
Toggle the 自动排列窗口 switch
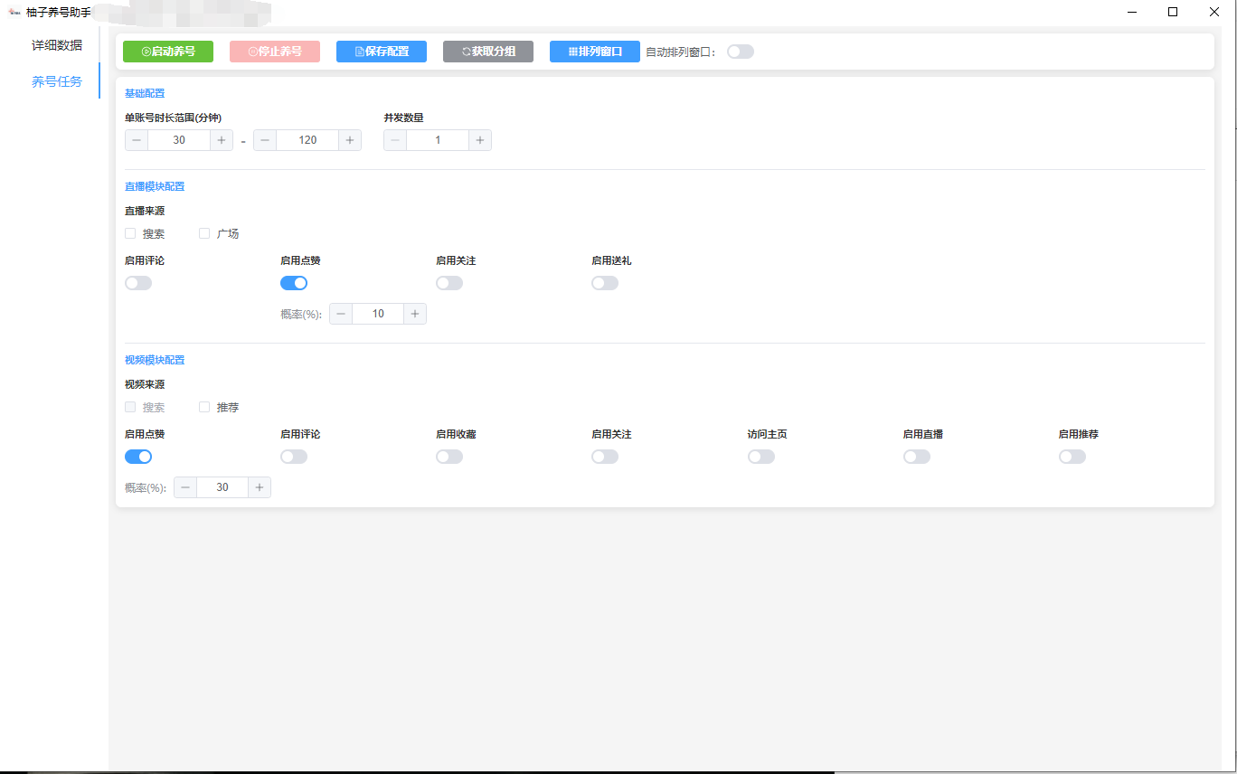click(x=741, y=52)
